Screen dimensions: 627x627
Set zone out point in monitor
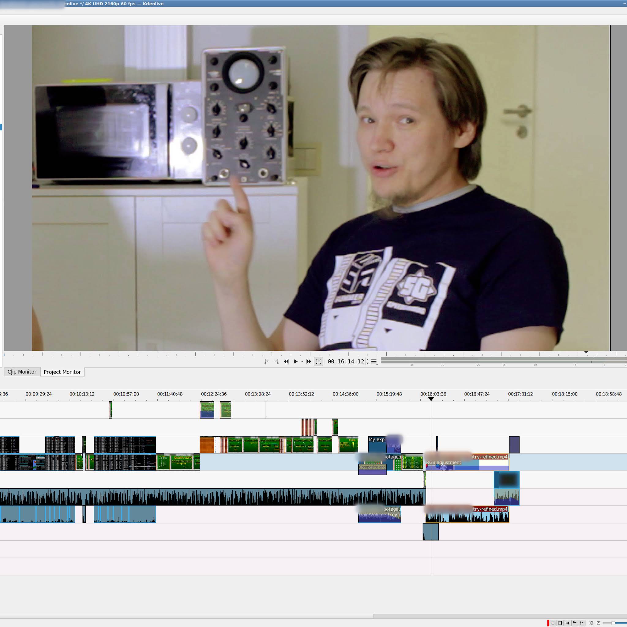(x=276, y=361)
